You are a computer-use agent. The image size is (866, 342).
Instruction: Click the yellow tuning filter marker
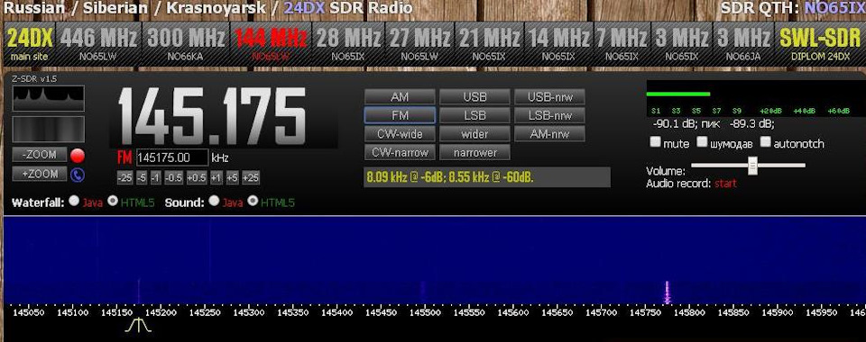point(137,326)
